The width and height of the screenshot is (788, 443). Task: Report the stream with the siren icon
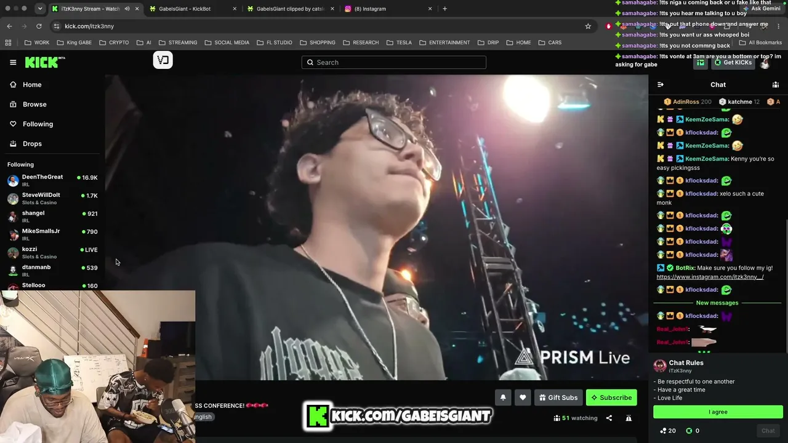pos(629,418)
